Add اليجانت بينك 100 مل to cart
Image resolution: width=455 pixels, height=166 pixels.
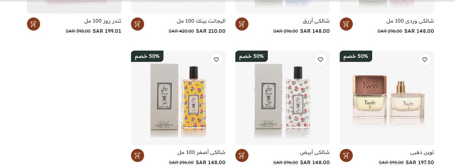pyautogui.click(x=138, y=24)
